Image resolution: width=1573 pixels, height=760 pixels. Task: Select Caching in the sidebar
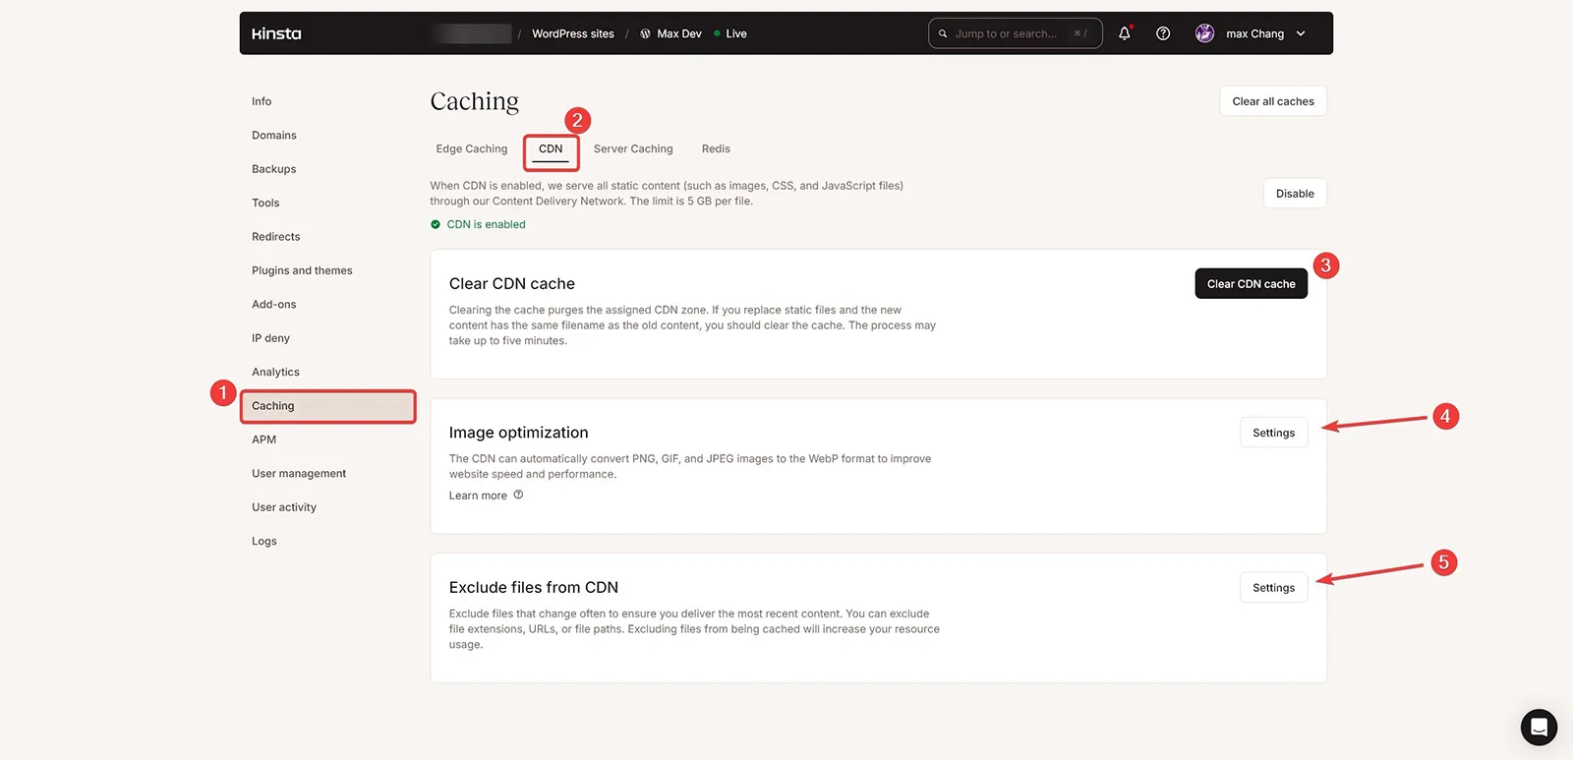pos(328,406)
